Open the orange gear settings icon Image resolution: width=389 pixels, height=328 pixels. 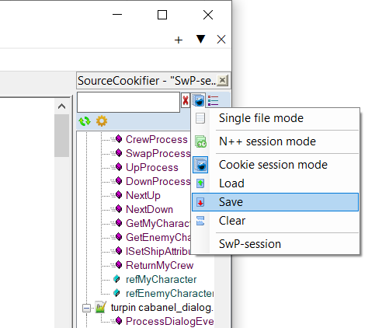pyautogui.click(x=102, y=121)
